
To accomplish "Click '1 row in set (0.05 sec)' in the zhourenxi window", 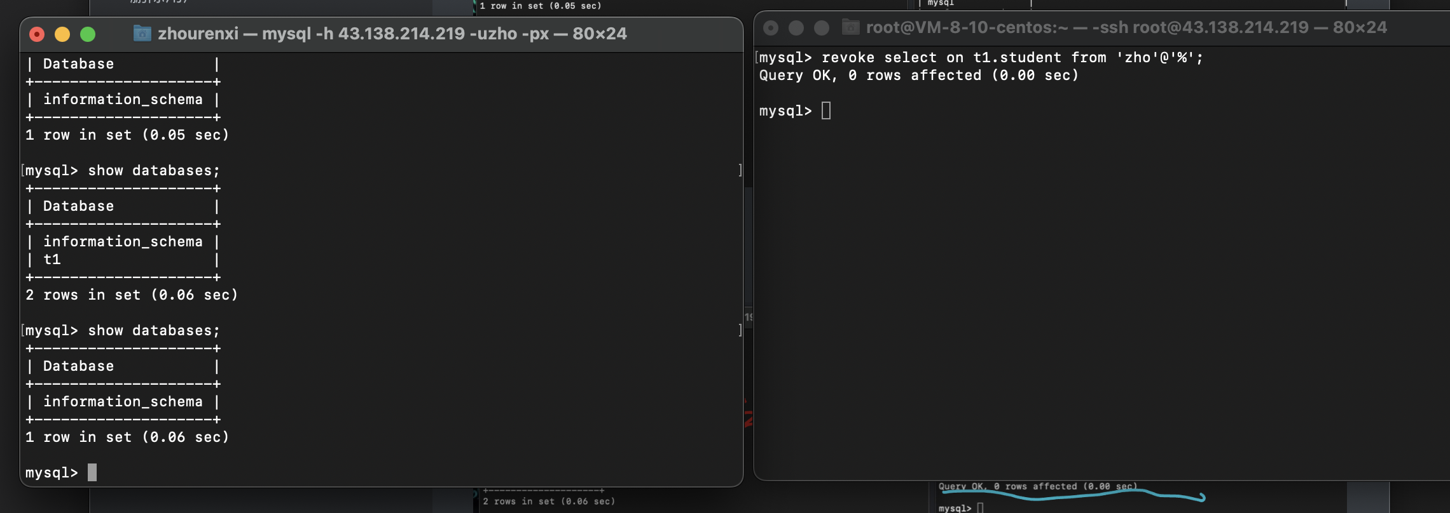I will click(x=127, y=135).
